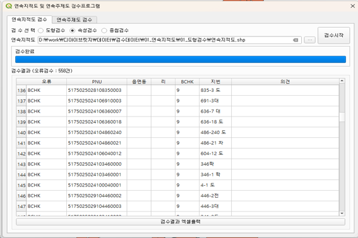Viewport: 358px width, 238px height.
Task: Click the 의견 cell in row 144
Action: pos(285,174)
